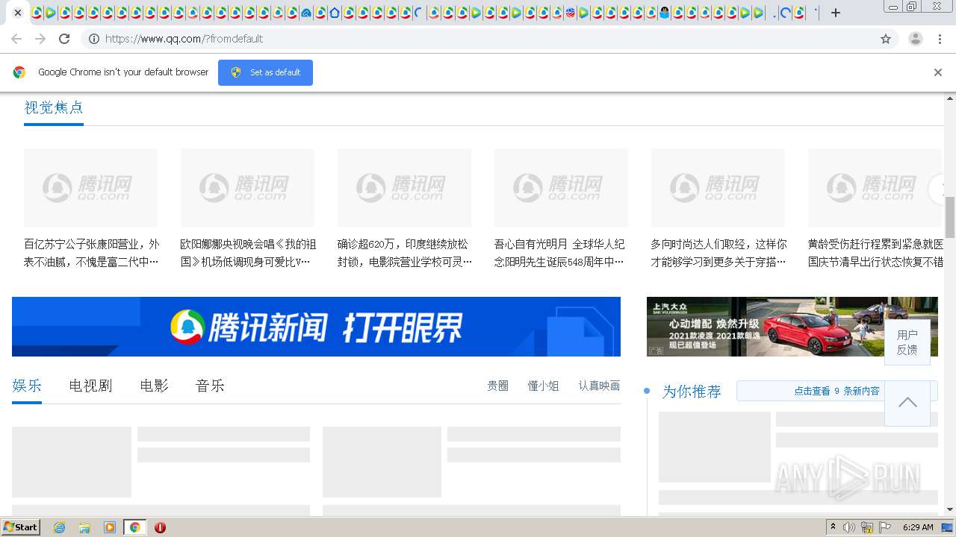Open Windows Explorer folder icon in taskbar
The height and width of the screenshot is (537, 956).
coord(84,527)
